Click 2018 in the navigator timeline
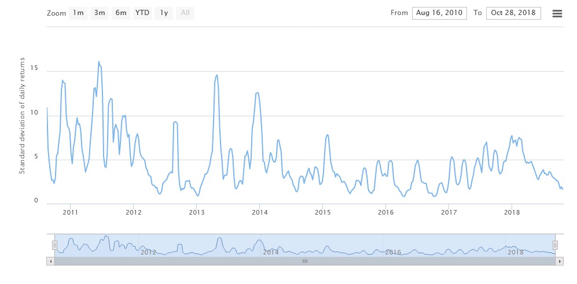 click(x=515, y=252)
